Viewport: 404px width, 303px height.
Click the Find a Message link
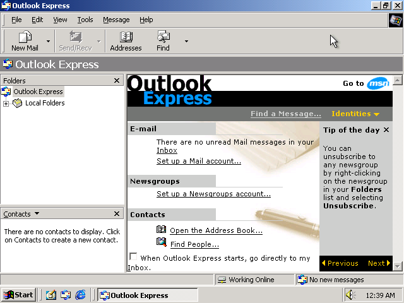[x=286, y=114]
